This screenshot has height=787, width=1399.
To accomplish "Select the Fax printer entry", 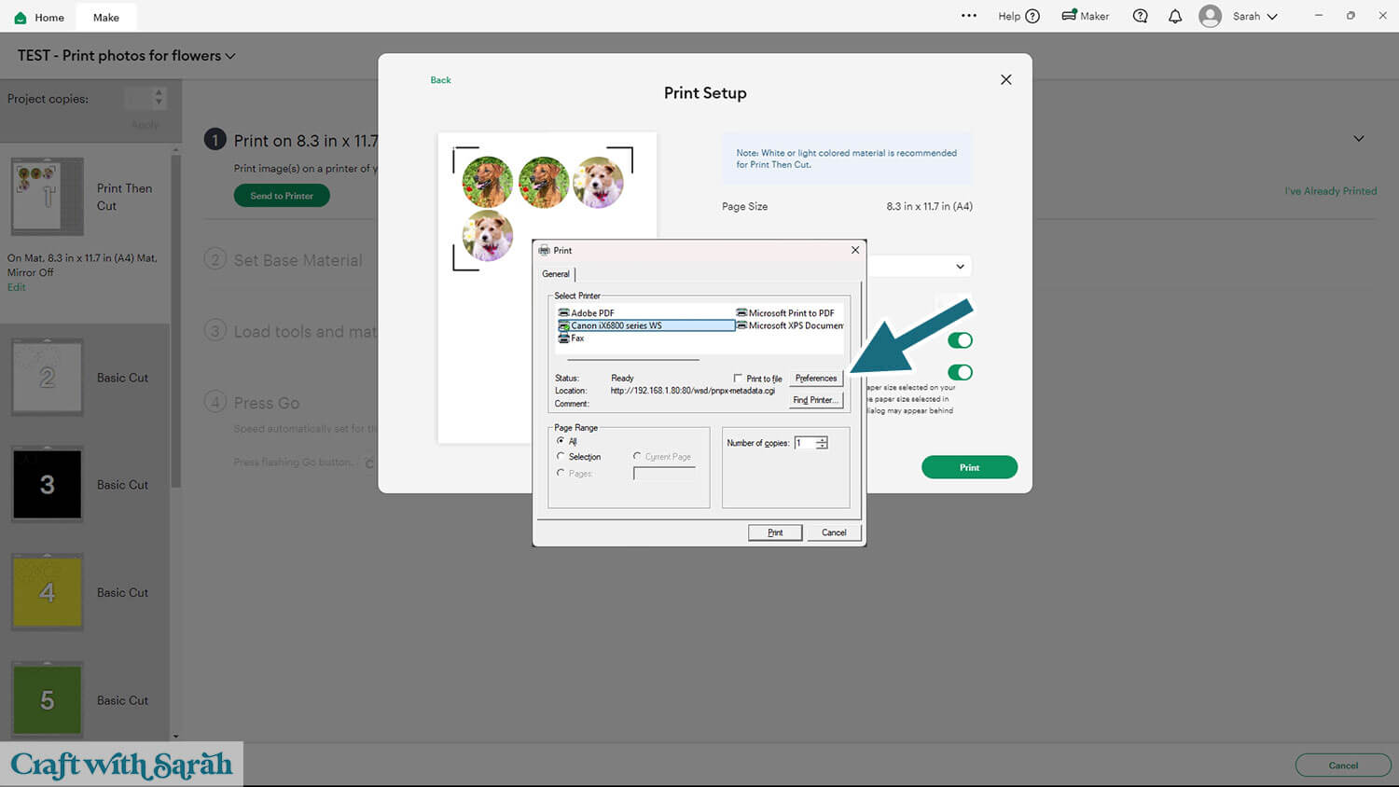I will coord(572,338).
